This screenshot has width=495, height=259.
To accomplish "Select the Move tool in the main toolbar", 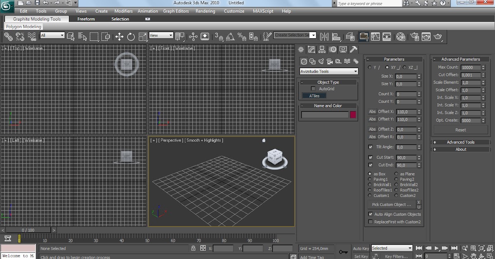I will click(119, 37).
